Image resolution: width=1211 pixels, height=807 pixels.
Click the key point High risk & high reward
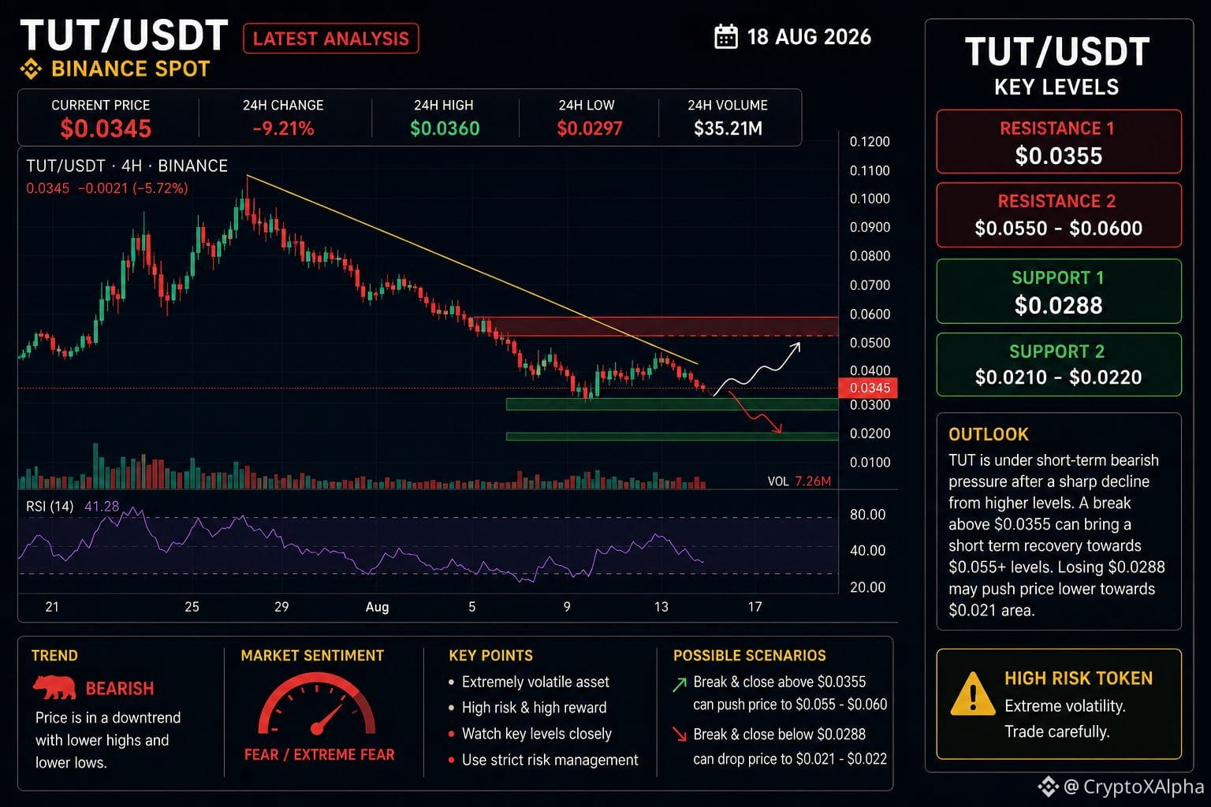pos(534,708)
